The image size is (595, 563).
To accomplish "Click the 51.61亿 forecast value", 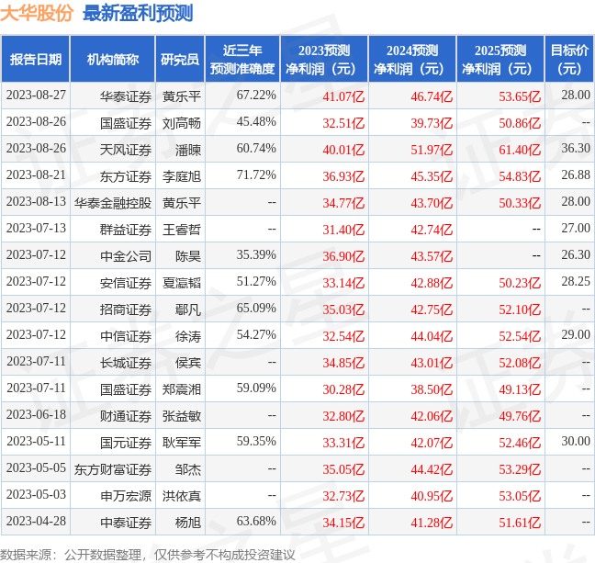I will click(520, 523).
